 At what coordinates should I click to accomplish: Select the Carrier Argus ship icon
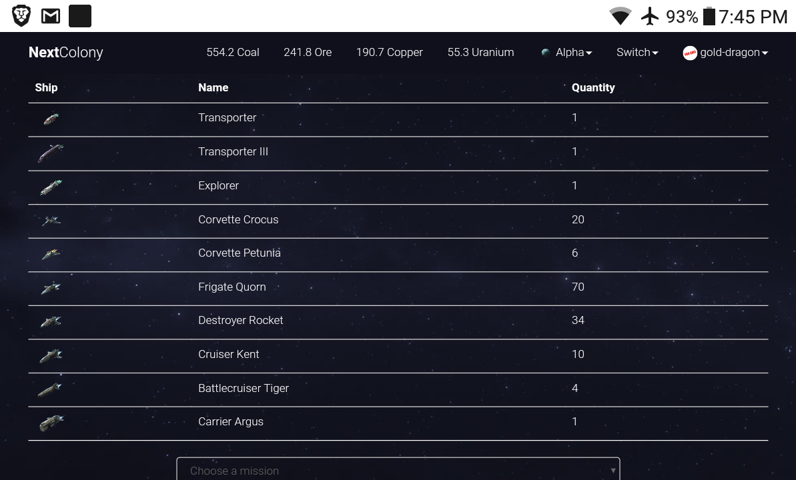(x=51, y=423)
